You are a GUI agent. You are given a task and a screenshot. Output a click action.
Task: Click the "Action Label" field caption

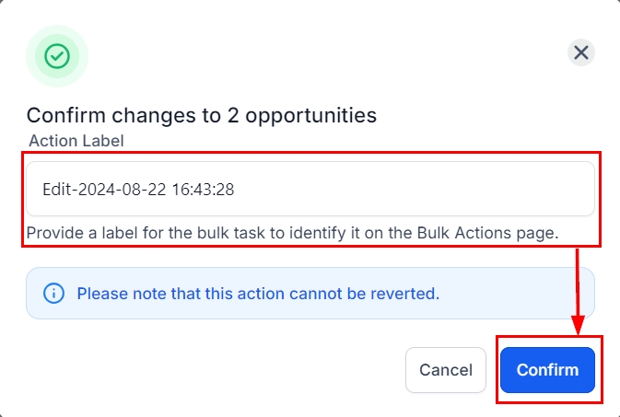(x=76, y=141)
